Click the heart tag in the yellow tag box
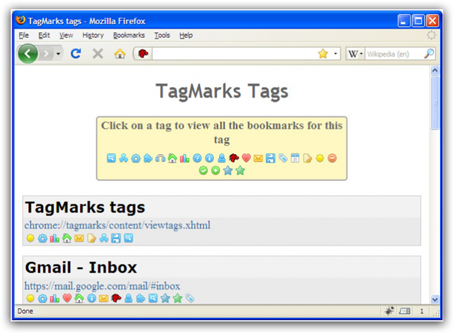Viewport: 454px width, 333px height. click(246, 158)
